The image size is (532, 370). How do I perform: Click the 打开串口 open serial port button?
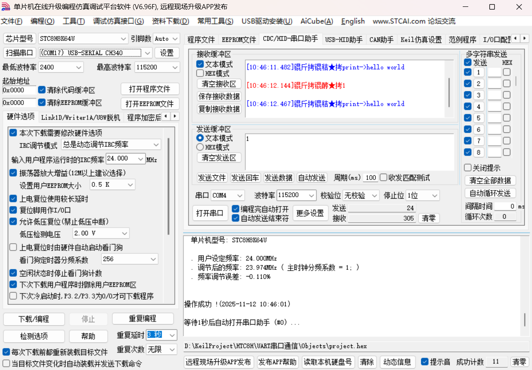coord(210,213)
